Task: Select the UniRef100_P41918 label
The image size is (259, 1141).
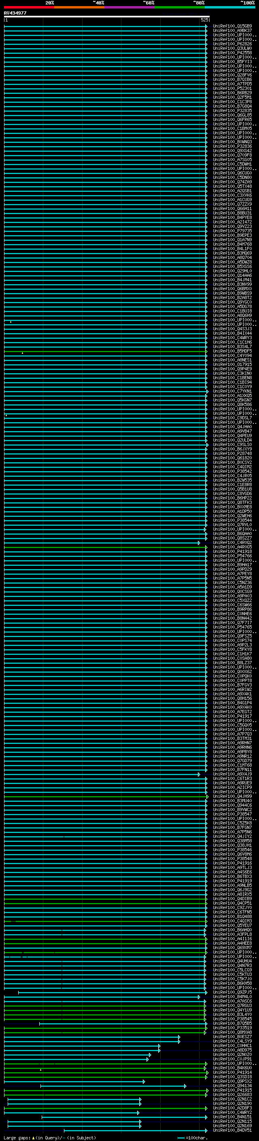Action: (232, 551)
